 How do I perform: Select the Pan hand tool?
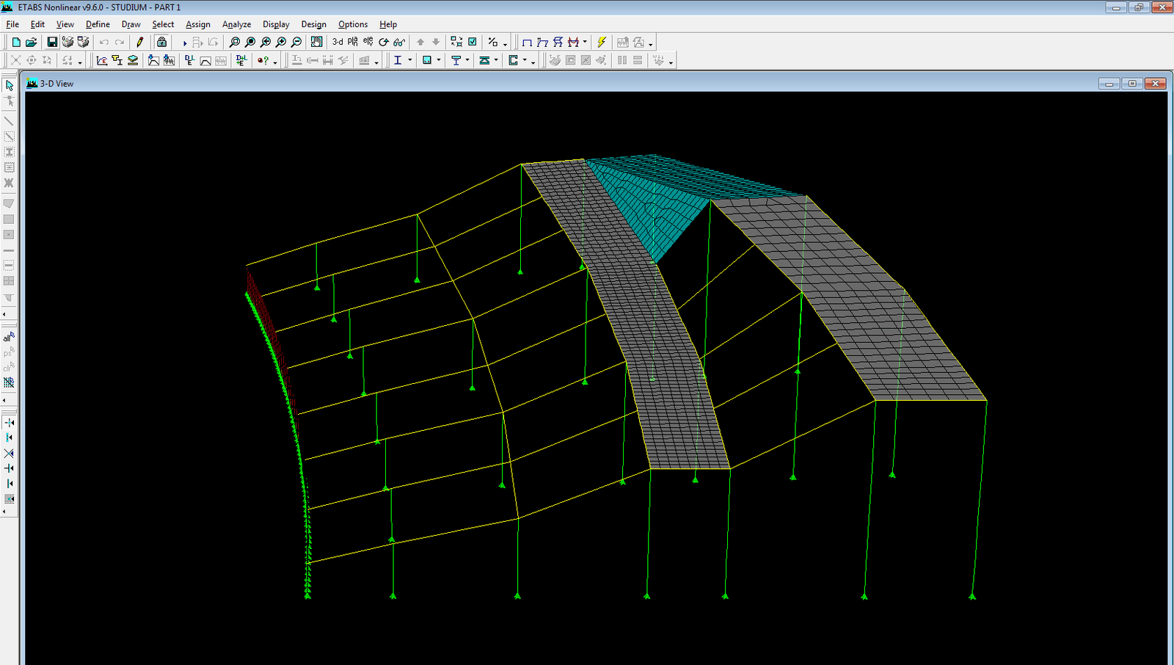click(316, 43)
